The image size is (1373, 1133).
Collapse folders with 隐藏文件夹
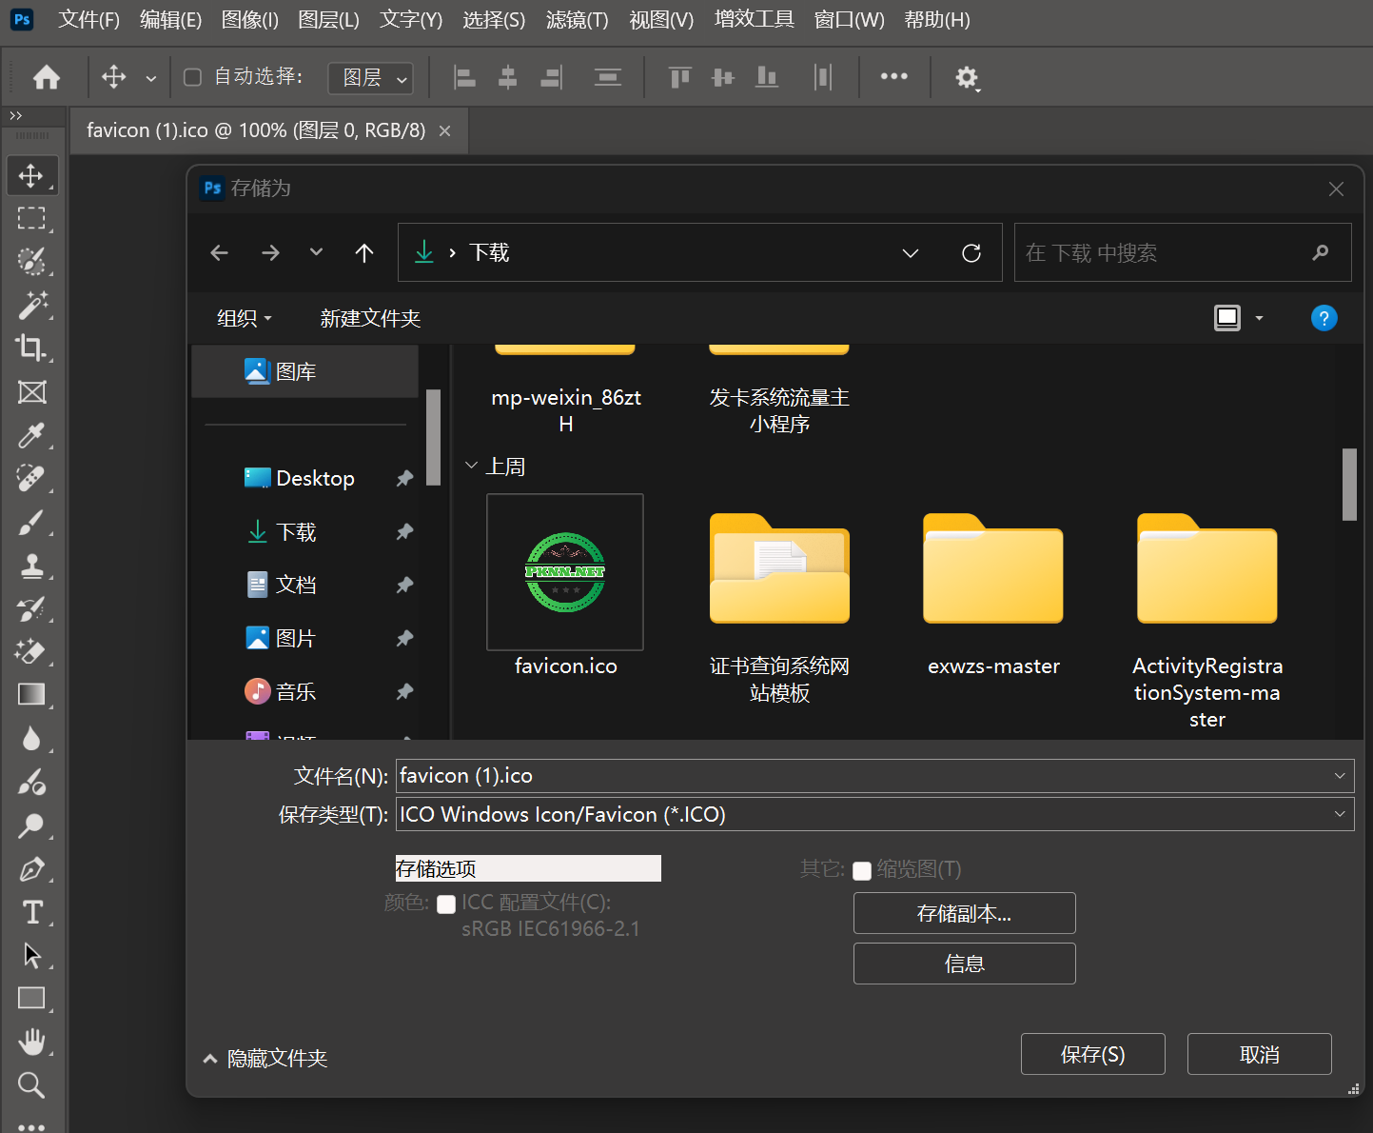pos(265,1058)
